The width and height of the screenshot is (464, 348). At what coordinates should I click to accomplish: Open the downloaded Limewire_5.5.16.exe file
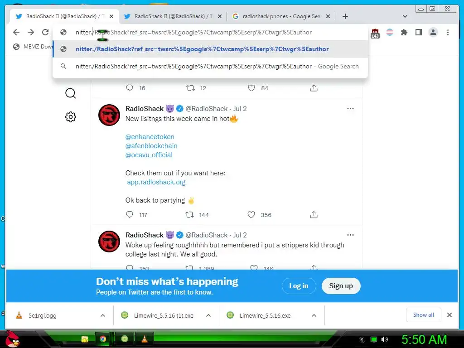pos(265,315)
